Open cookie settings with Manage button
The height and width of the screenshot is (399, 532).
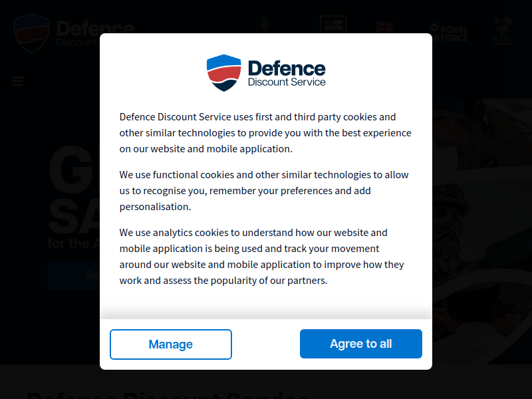point(171,344)
